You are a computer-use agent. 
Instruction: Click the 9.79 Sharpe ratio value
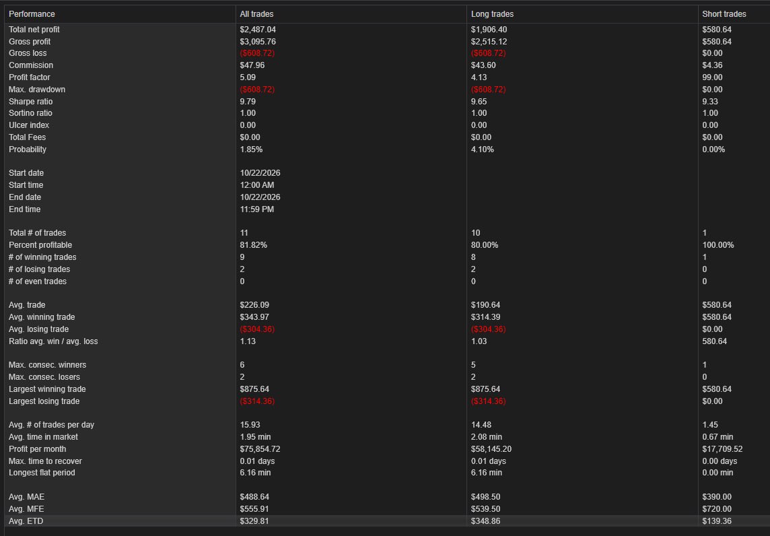click(x=248, y=101)
